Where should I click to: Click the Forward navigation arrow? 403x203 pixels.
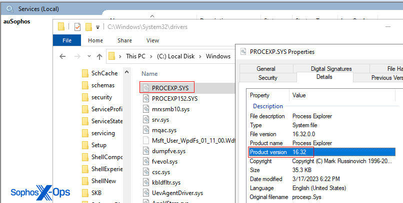coord(76,56)
